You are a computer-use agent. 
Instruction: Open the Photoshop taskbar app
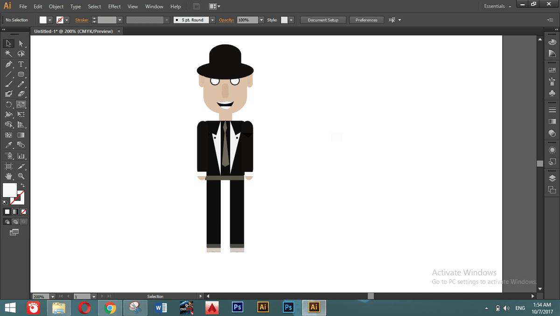[238, 308]
